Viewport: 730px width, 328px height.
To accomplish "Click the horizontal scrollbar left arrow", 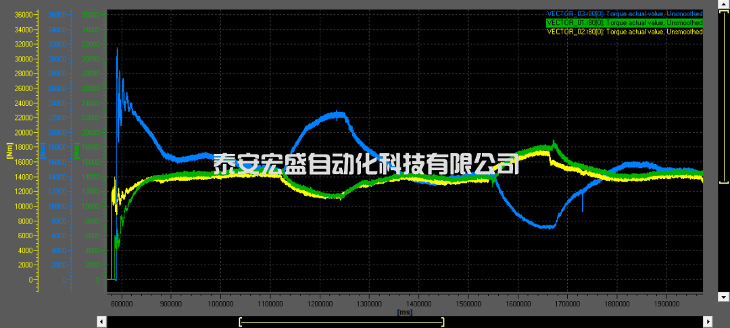I will [x=101, y=322].
